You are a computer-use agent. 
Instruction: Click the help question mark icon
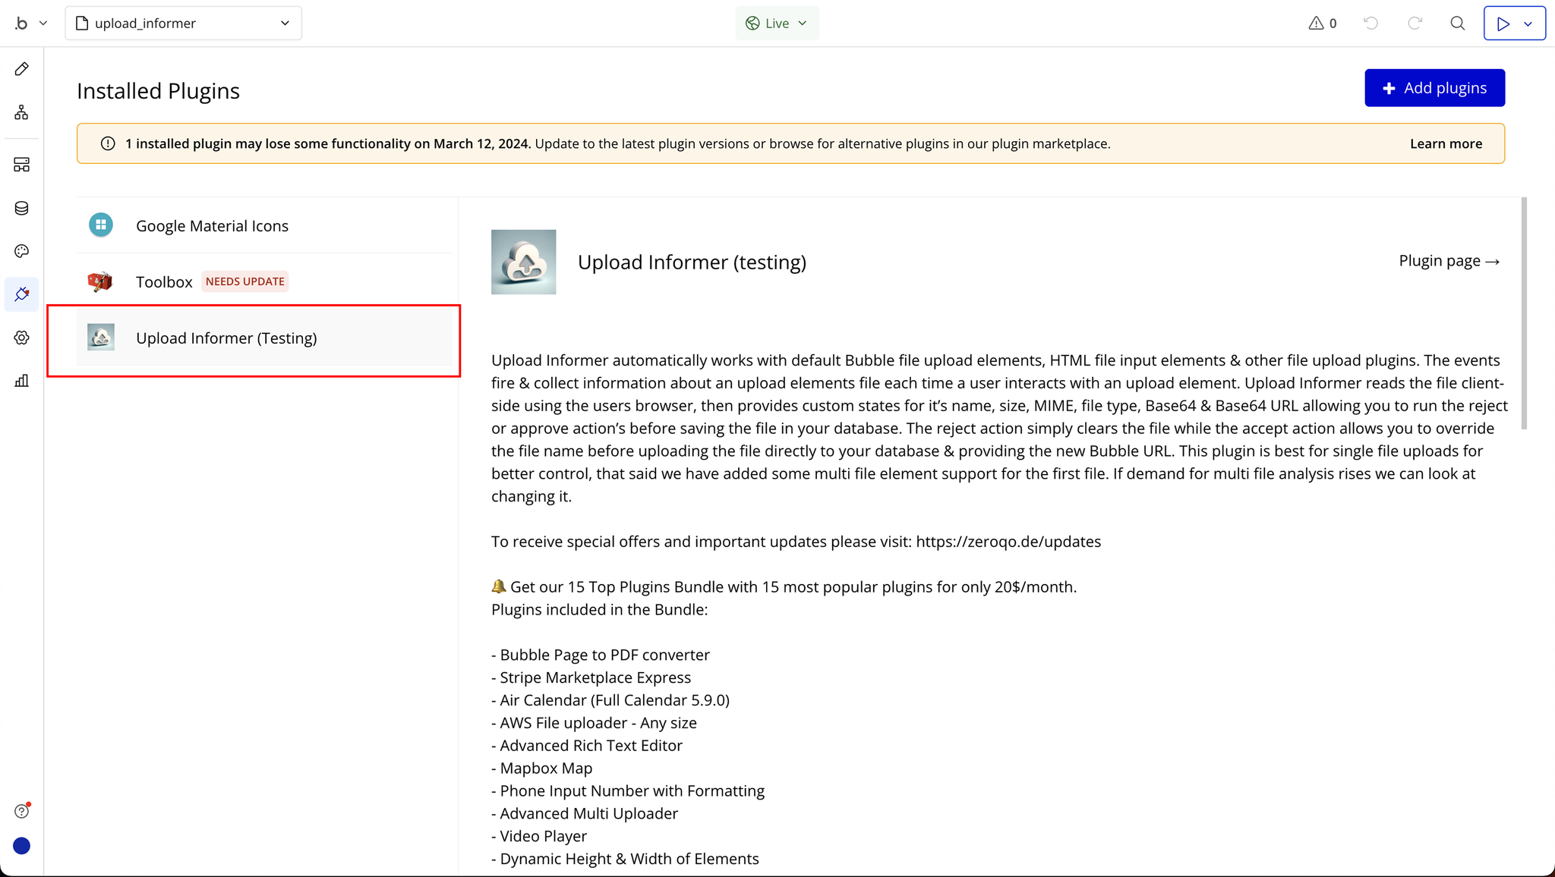(21, 811)
